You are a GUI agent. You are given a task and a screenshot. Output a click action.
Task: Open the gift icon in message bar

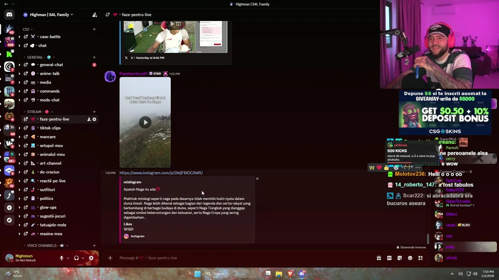tap(379, 258)
